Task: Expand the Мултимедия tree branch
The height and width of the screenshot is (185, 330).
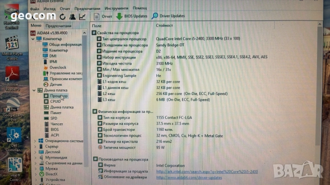Action: tap(36, 158)
